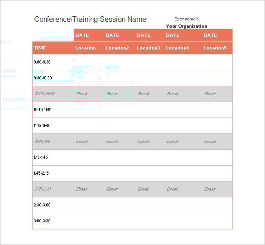Image resolution: width=265 pixels, height=245 pixels.
Task: Click the DATE header above Location2
Action: click(112, 35)
